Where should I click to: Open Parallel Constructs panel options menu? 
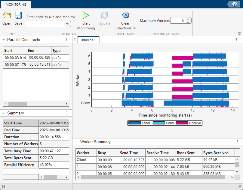[67, 40]
